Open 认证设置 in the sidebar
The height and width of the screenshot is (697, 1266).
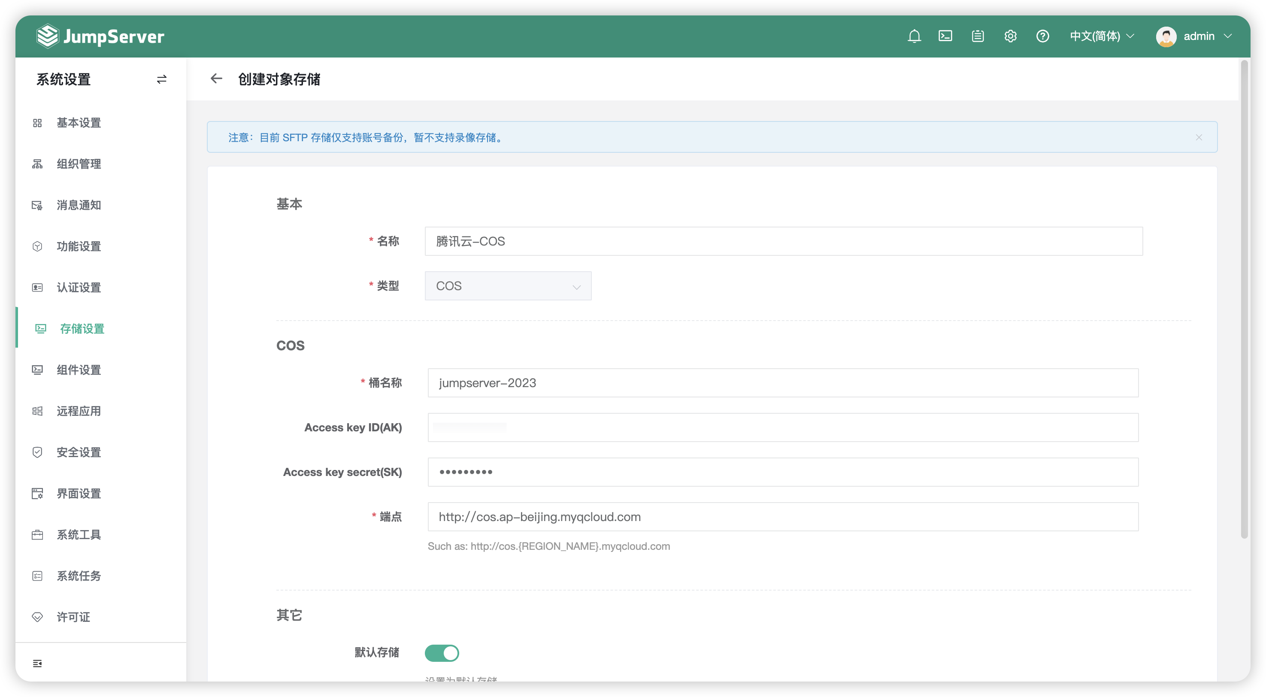coord(101,288)
